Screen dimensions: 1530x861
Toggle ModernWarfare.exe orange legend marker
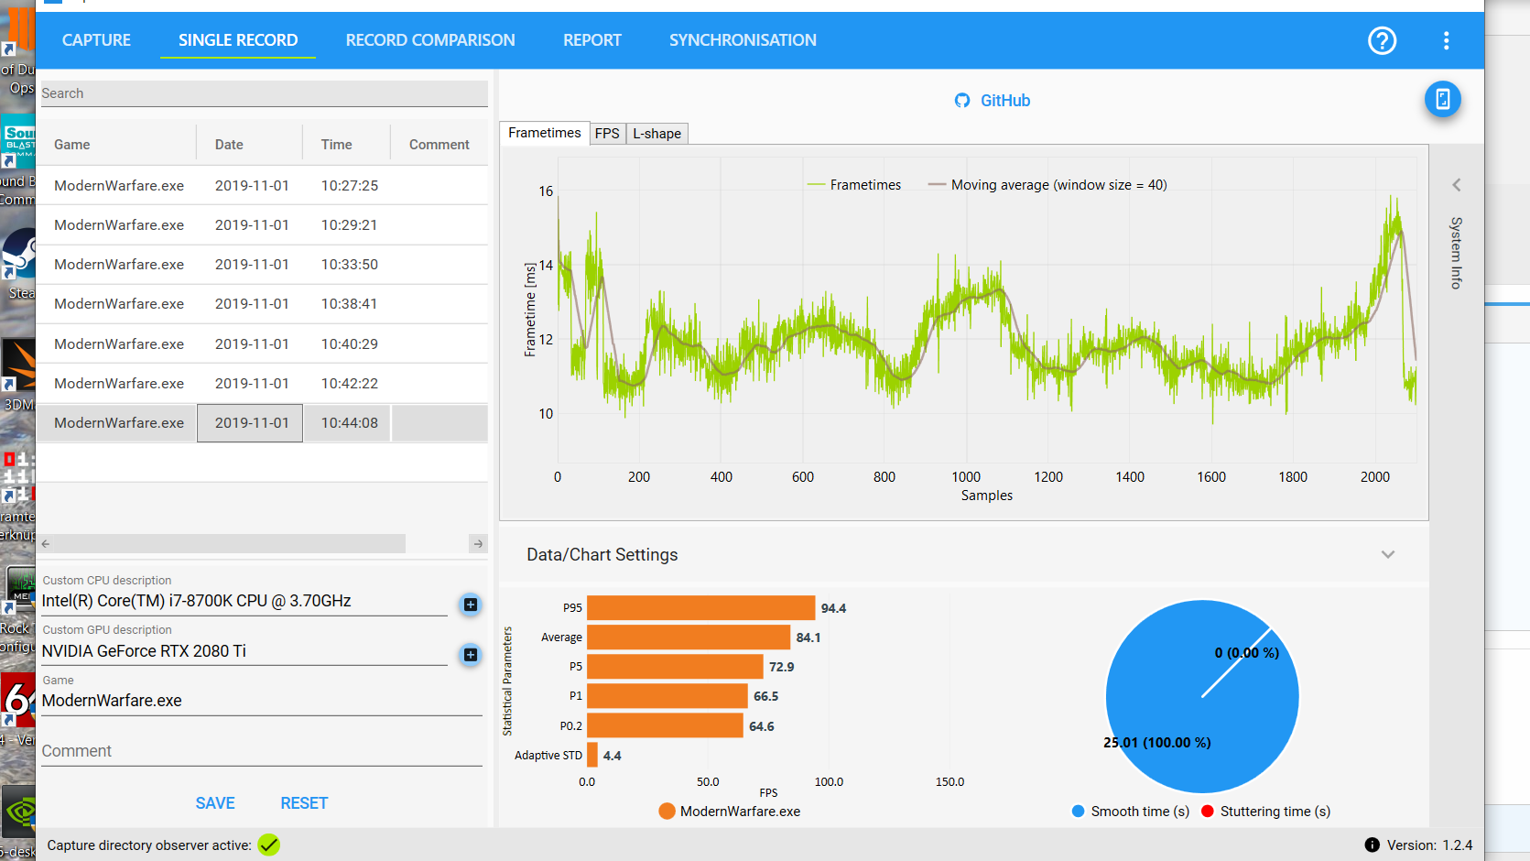click(x=667, y=812)
